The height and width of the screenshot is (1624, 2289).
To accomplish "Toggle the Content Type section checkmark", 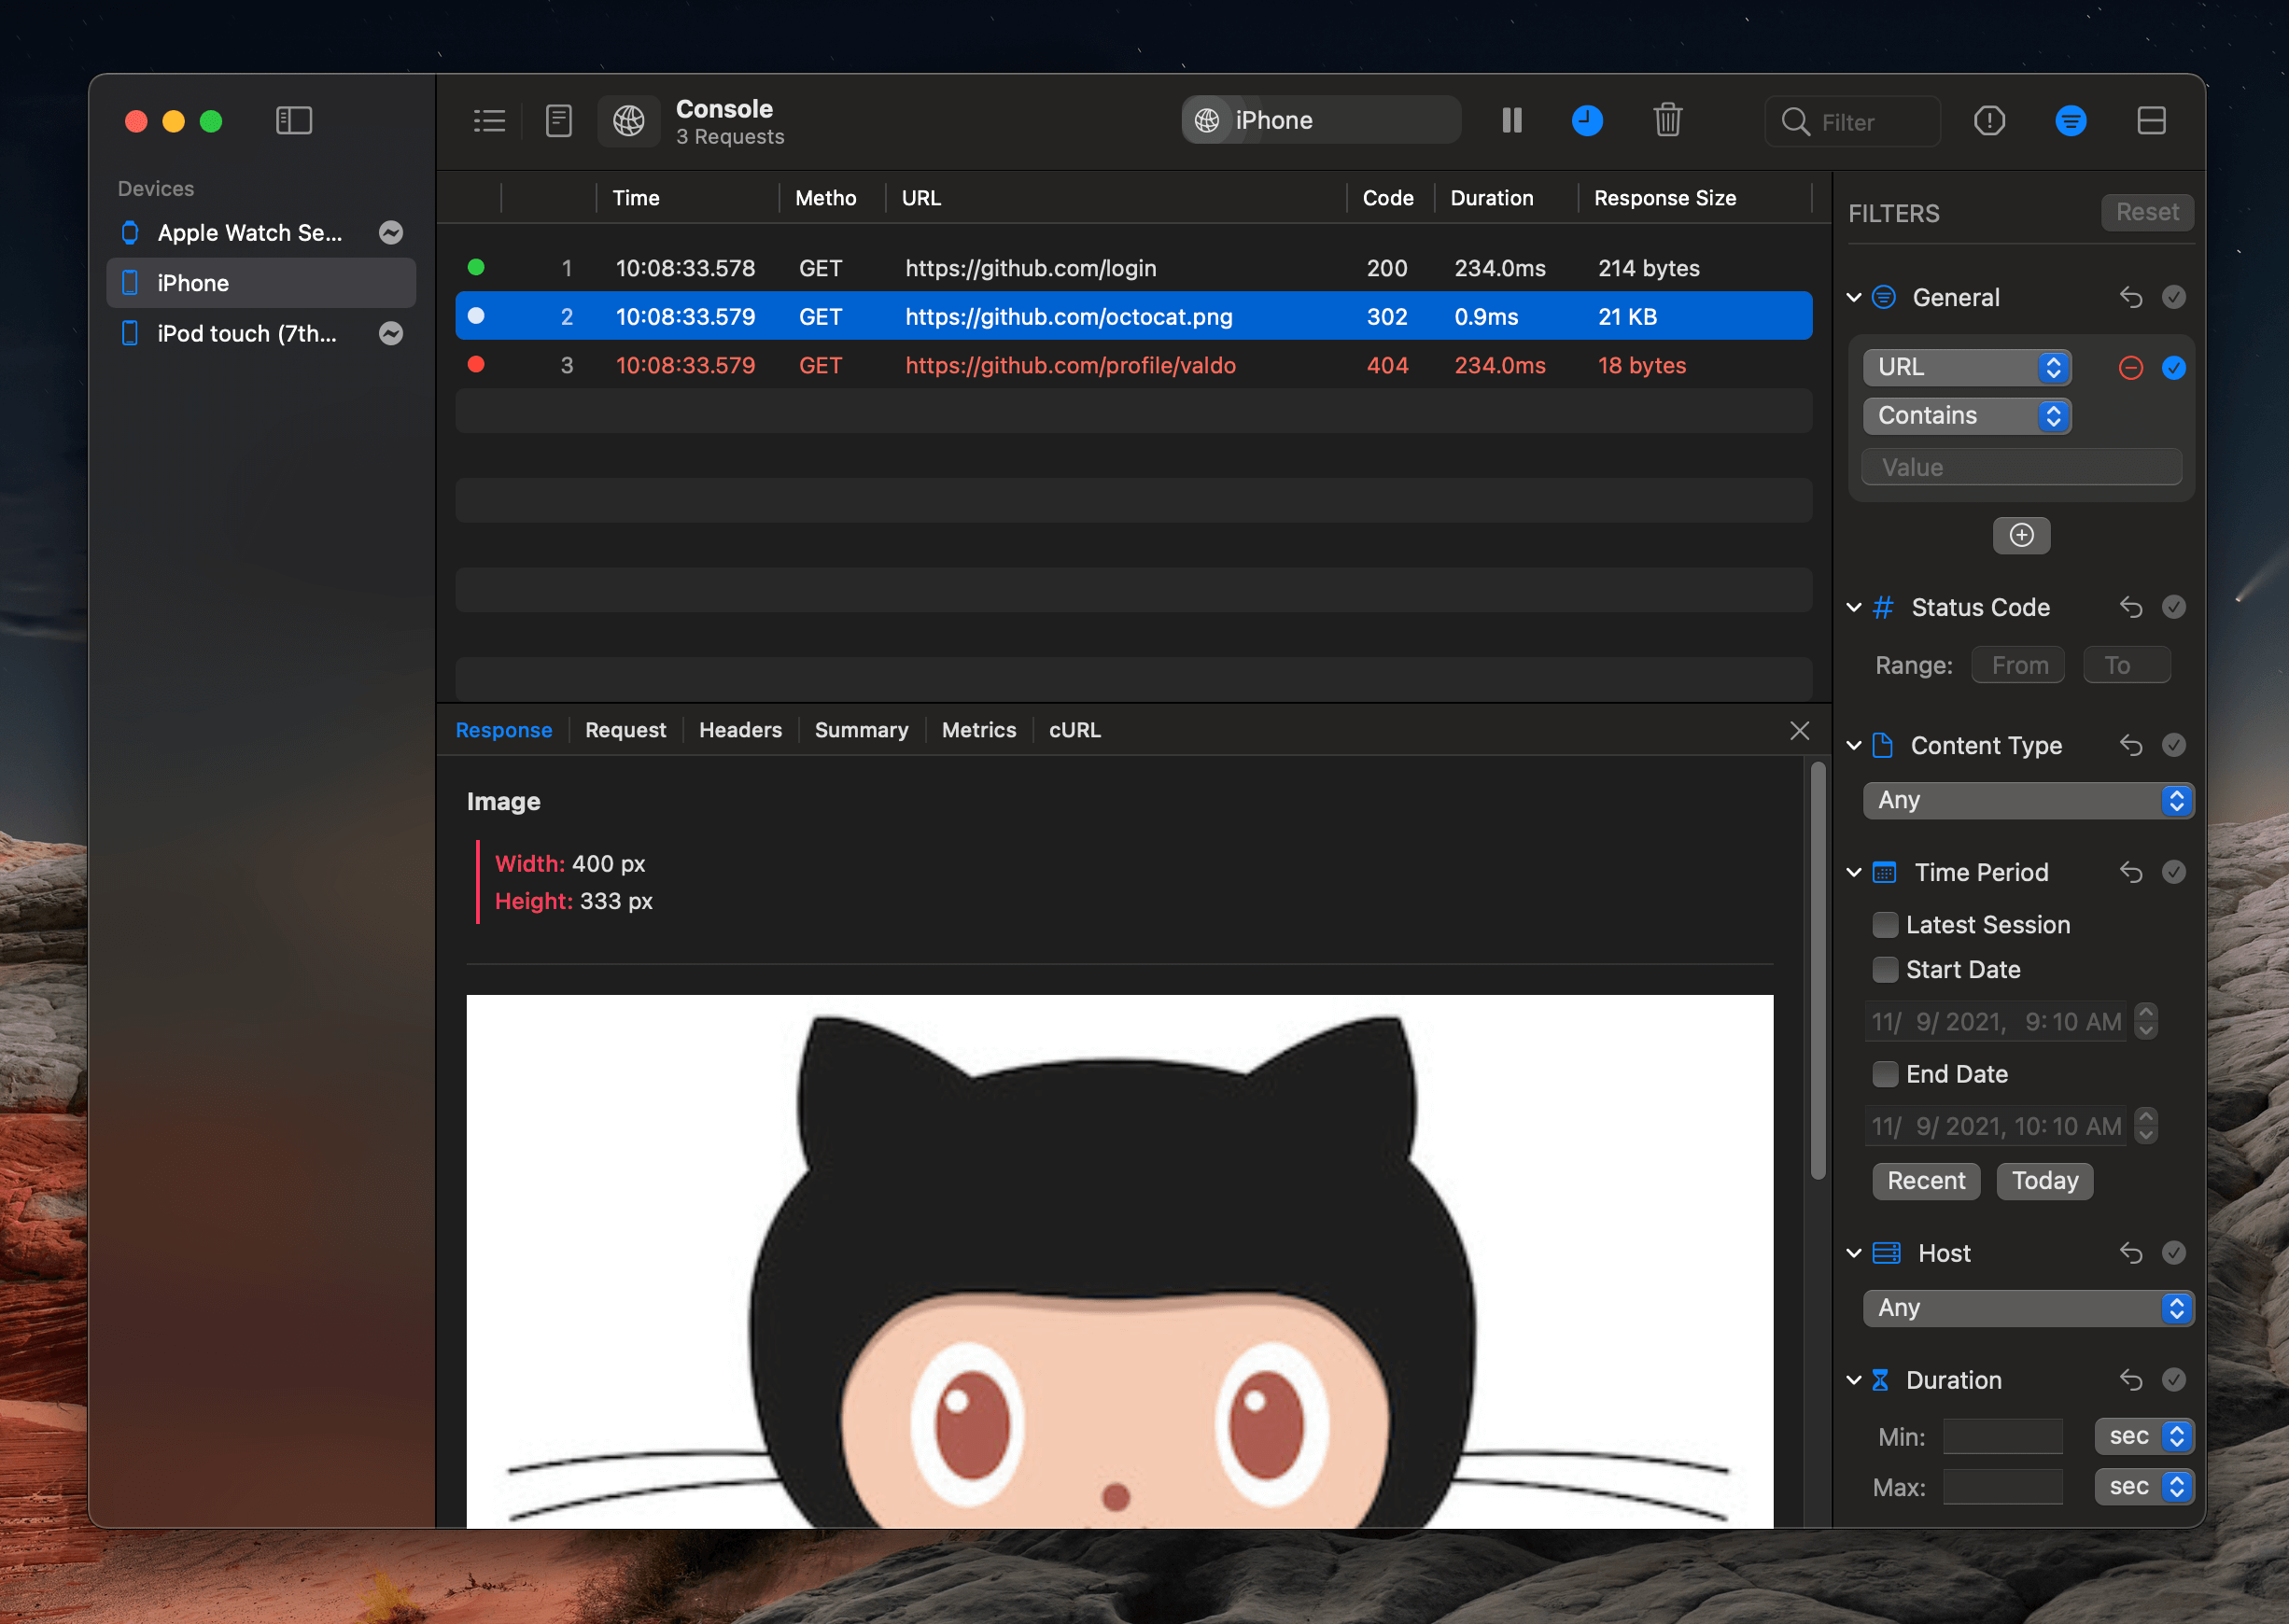I will [x=2174, y=746].
